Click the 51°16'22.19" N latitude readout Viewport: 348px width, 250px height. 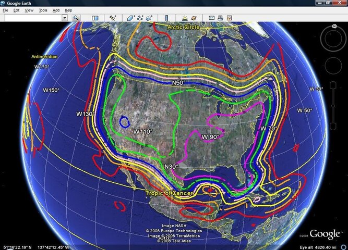pyautogui.click(x=17, y=247)
